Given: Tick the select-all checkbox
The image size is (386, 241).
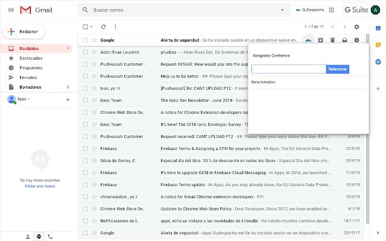Looking at the screenshot, I should [85, 27].
